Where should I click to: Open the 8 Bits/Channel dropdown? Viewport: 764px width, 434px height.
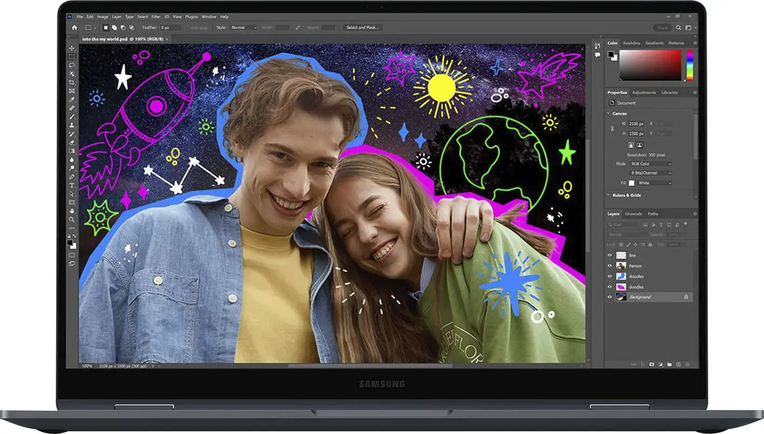pyautogui.click(x=651, y=173)
